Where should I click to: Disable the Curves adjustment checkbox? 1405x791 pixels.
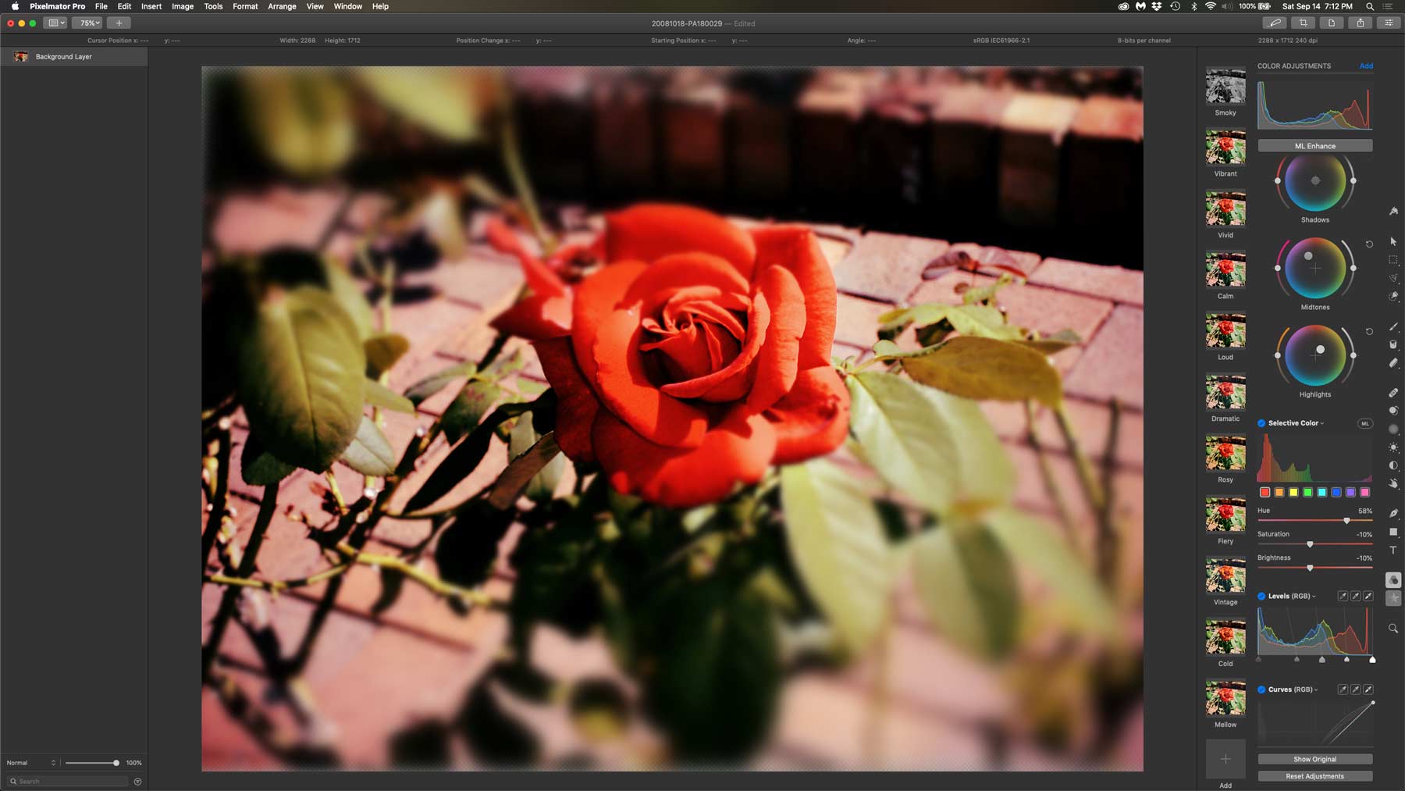pos(1261,689)
